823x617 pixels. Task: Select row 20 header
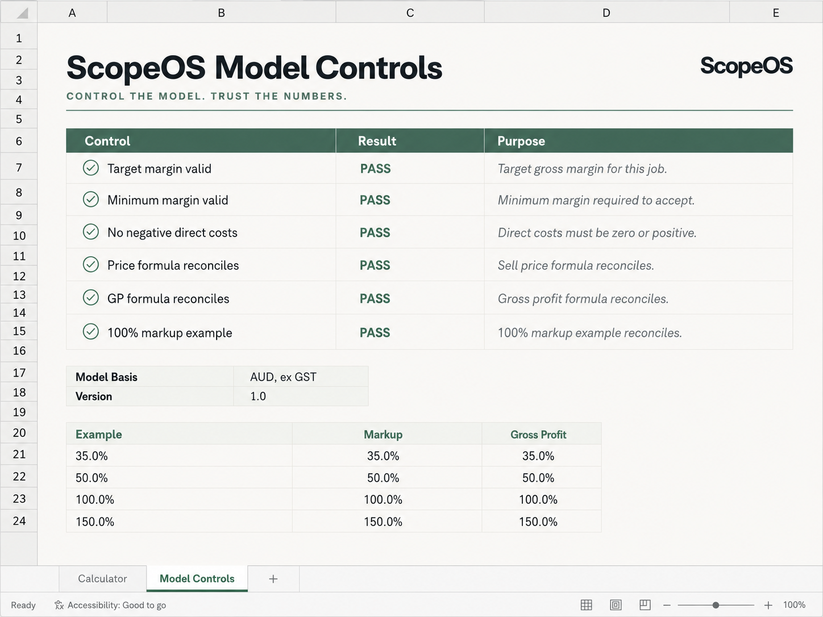tap(19, 433)
